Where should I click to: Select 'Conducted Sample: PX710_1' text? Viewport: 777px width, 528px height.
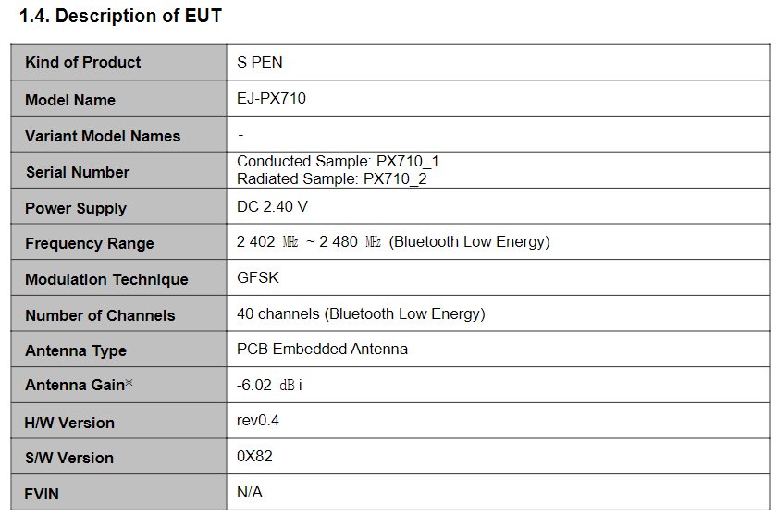coord(338,161)
